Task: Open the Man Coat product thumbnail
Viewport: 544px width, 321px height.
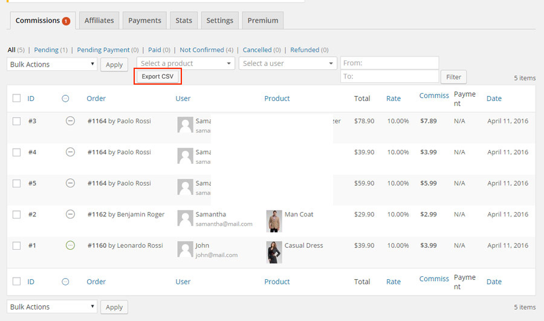Action: [x=274, y=221]
